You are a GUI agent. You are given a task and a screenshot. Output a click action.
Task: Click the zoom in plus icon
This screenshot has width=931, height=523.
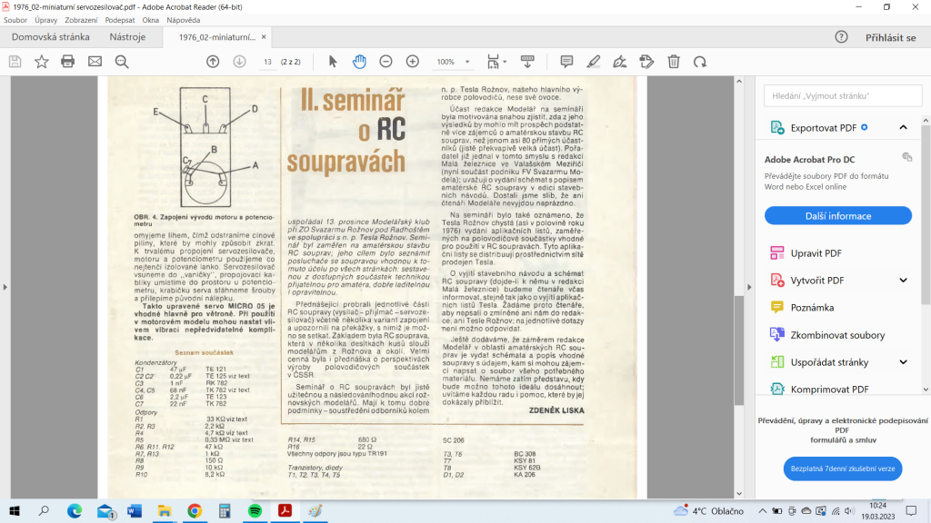coord(412,62)
